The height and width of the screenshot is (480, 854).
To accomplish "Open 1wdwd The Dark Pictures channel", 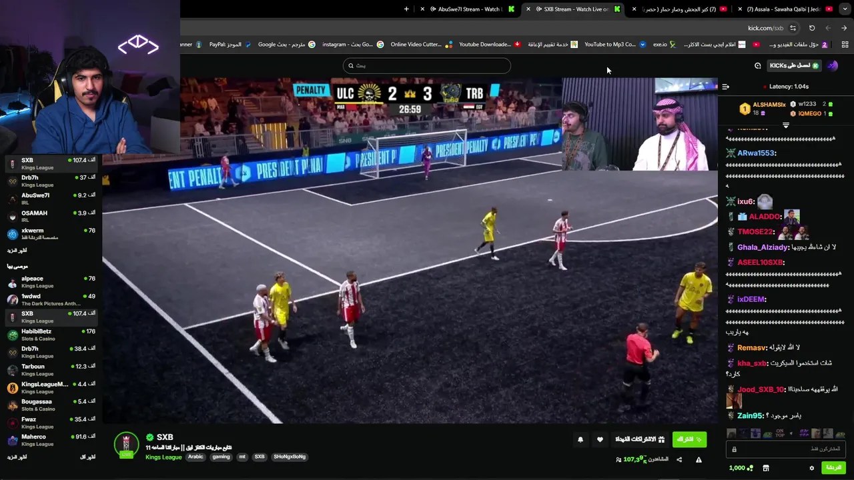I will 51,299.
